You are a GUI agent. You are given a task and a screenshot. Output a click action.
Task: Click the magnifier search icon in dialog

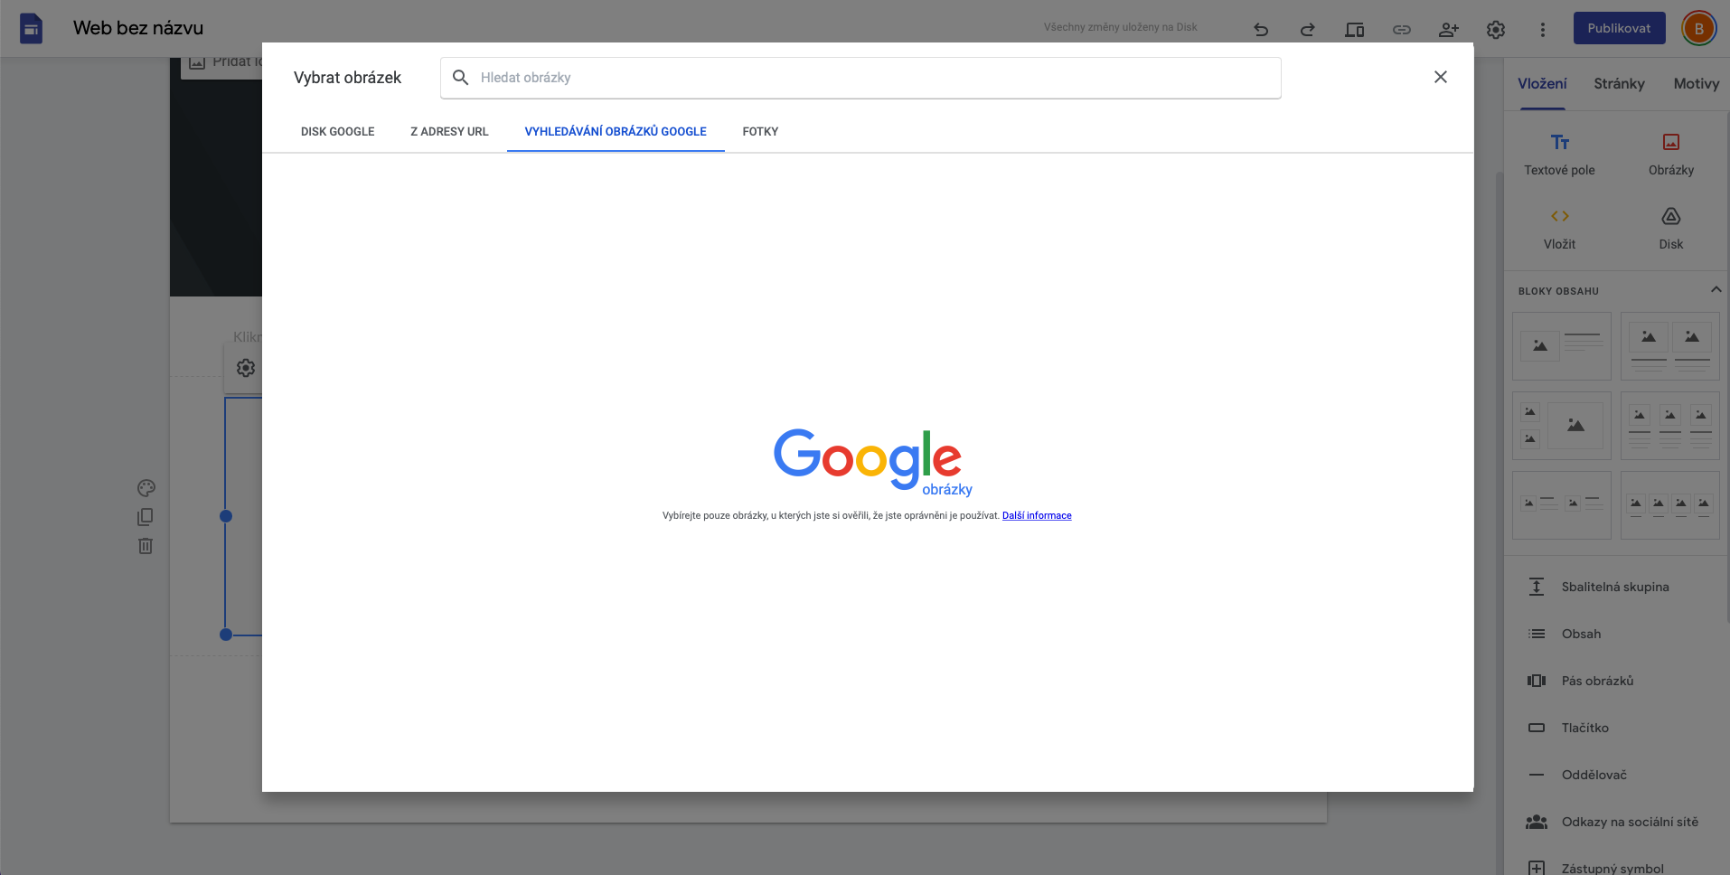(460, 77)
